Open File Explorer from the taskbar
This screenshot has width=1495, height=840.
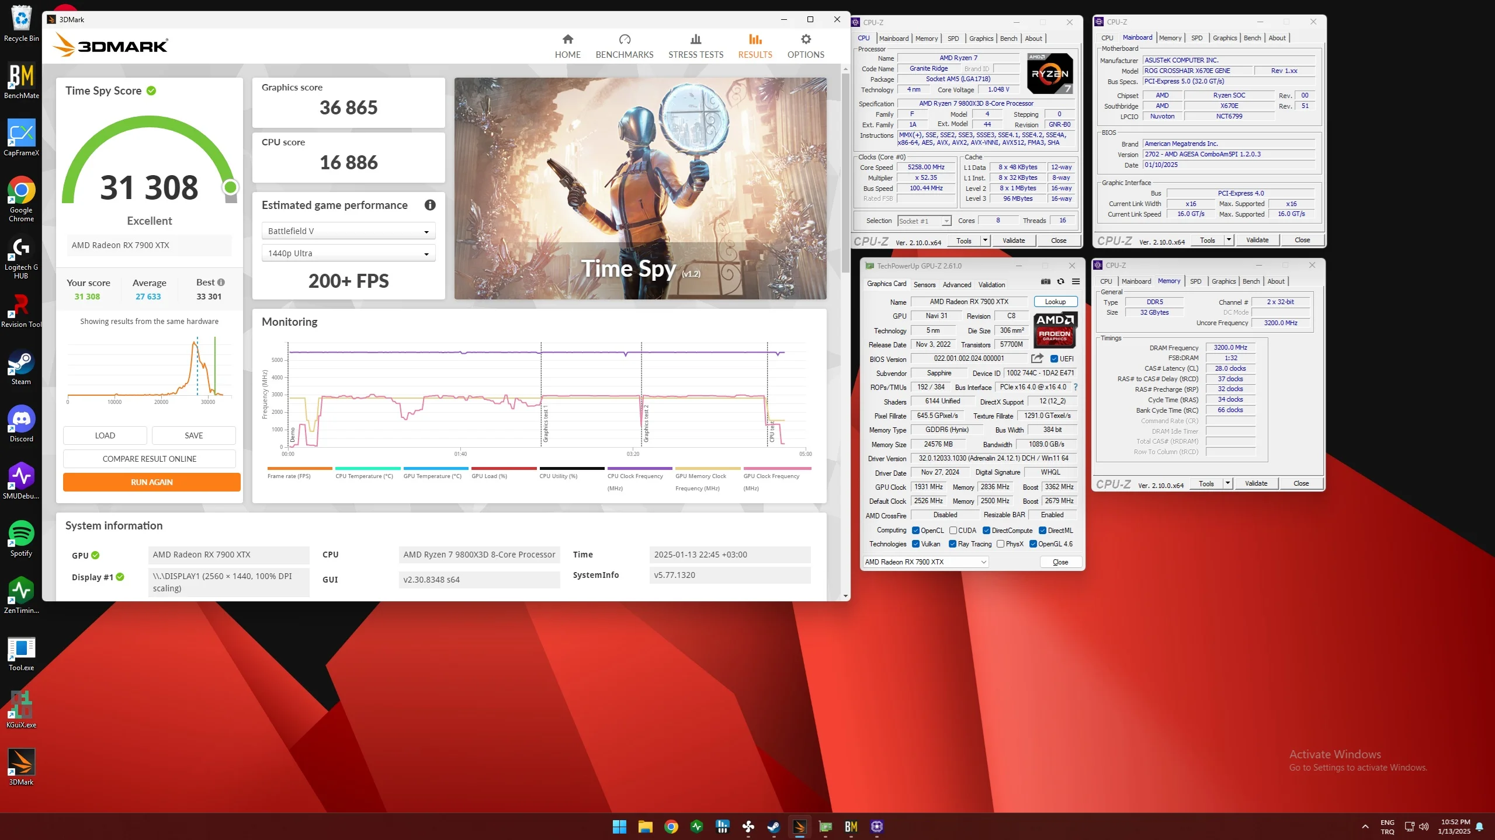pyautogui.click(x=645, y=826)
